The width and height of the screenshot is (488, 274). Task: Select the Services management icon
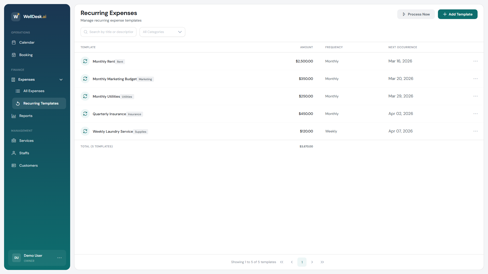14,140
